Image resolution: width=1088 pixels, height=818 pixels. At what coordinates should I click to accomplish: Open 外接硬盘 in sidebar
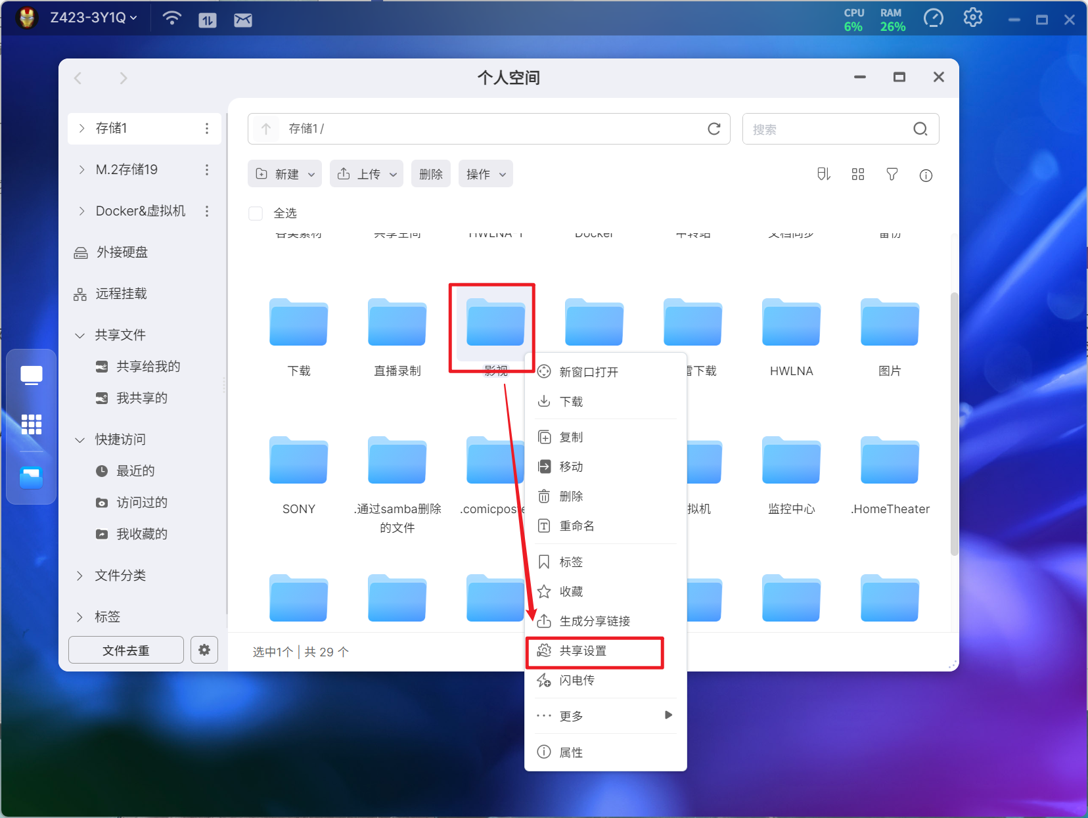[x=122, y=252]
